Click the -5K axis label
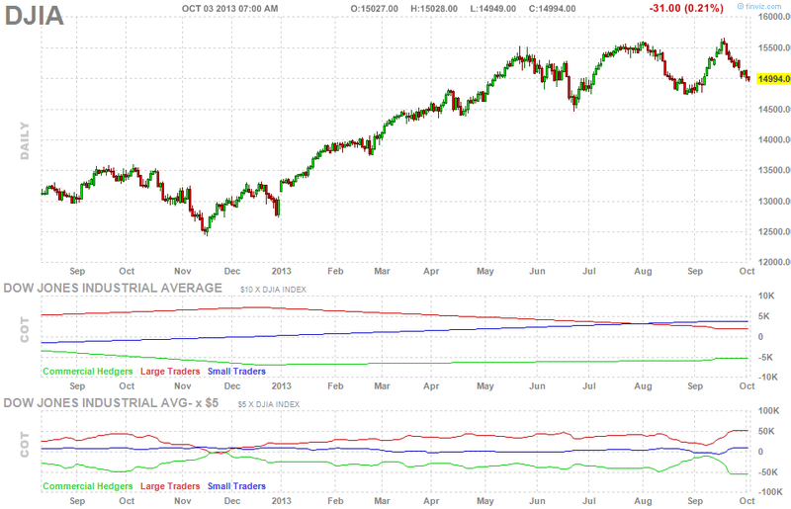This screenshot has height=509, width=791. pyautogui.click(x=765, y=358)
